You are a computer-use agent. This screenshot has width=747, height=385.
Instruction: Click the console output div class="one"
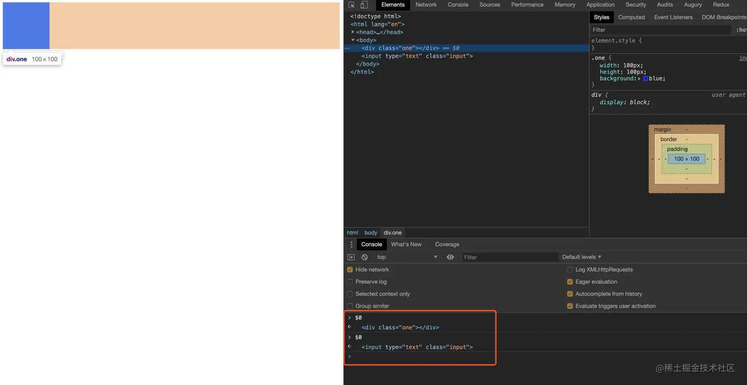click(400, 328)
